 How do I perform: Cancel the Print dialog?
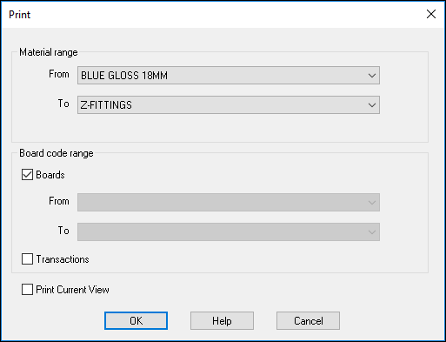point(308,321)
